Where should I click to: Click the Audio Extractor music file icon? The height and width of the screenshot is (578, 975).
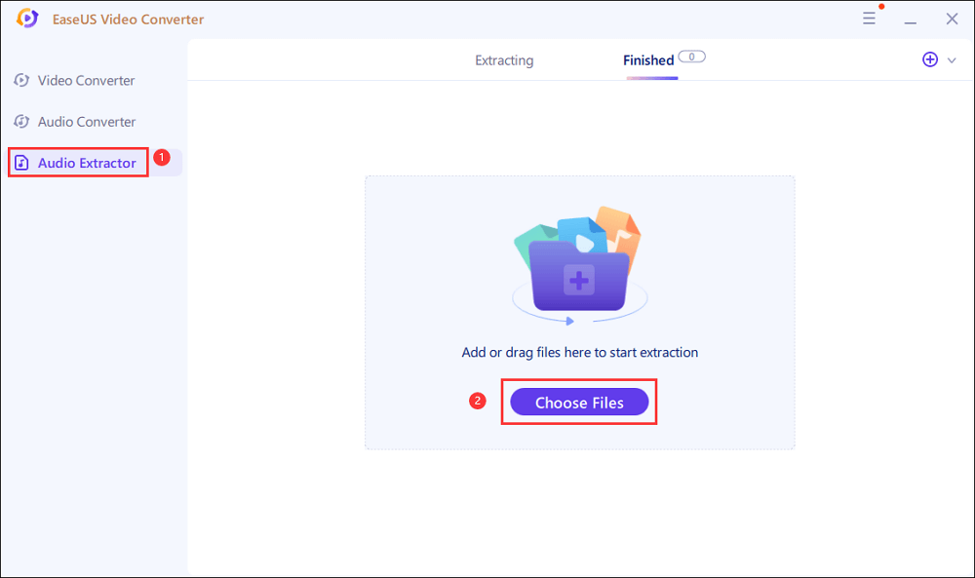(22, 163)
